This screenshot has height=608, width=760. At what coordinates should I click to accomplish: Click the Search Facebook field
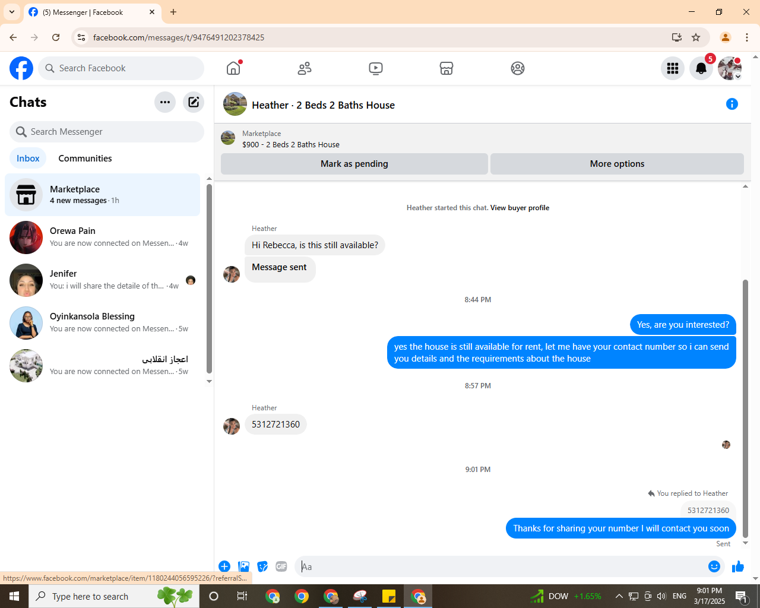(121, 68)
